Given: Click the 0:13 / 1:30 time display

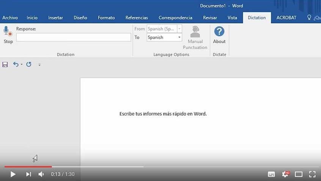Looking at the screenshot, I should tap(63, 174).
